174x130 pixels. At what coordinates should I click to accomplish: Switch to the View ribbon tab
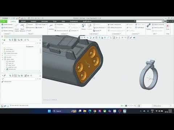63,21
